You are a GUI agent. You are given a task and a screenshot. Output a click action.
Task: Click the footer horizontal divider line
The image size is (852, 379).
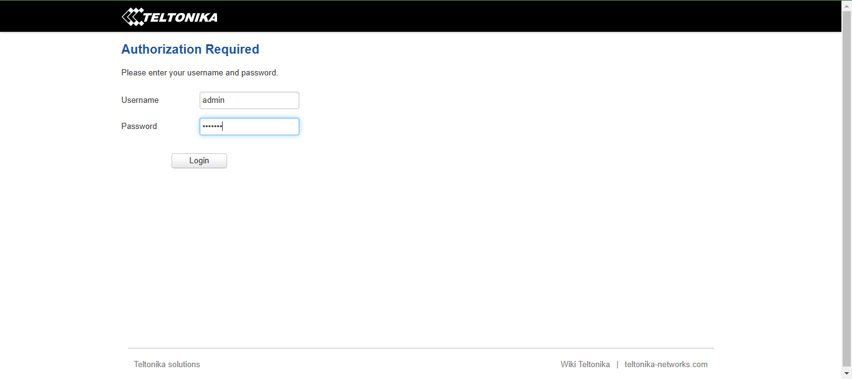tap(421, 348)
